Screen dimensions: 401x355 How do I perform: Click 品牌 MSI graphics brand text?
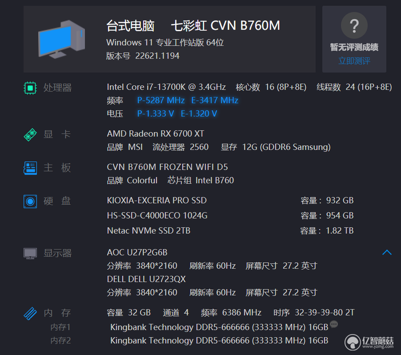pos(125,147)
